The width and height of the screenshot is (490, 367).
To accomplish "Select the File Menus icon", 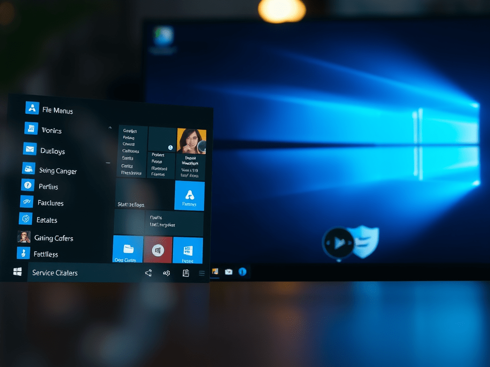I will 32,108.
